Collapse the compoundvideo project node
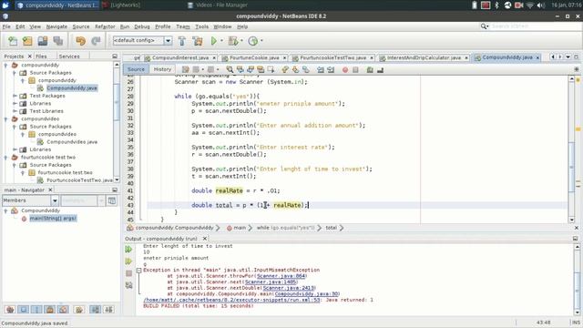This screenshot has height=328, width=583. (x=6, y=119)
